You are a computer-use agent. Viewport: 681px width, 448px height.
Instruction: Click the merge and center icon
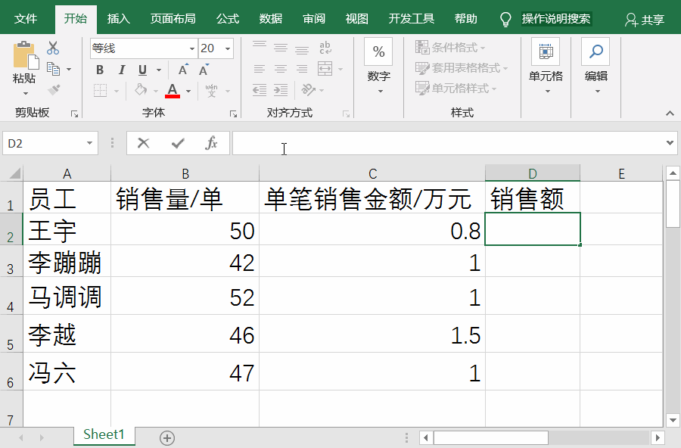click(324, 68)
